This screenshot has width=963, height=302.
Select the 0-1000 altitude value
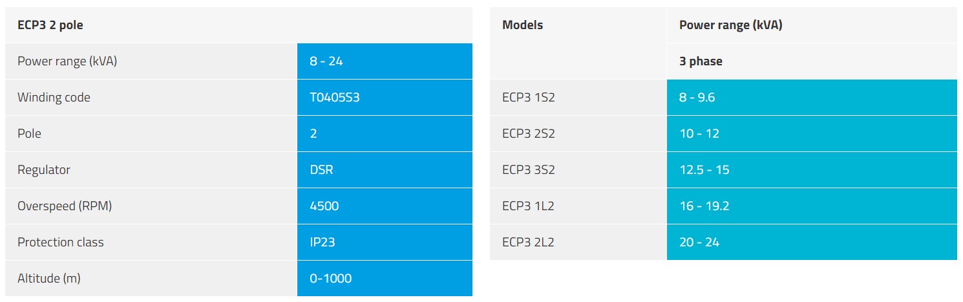click(x=330, y=279)
